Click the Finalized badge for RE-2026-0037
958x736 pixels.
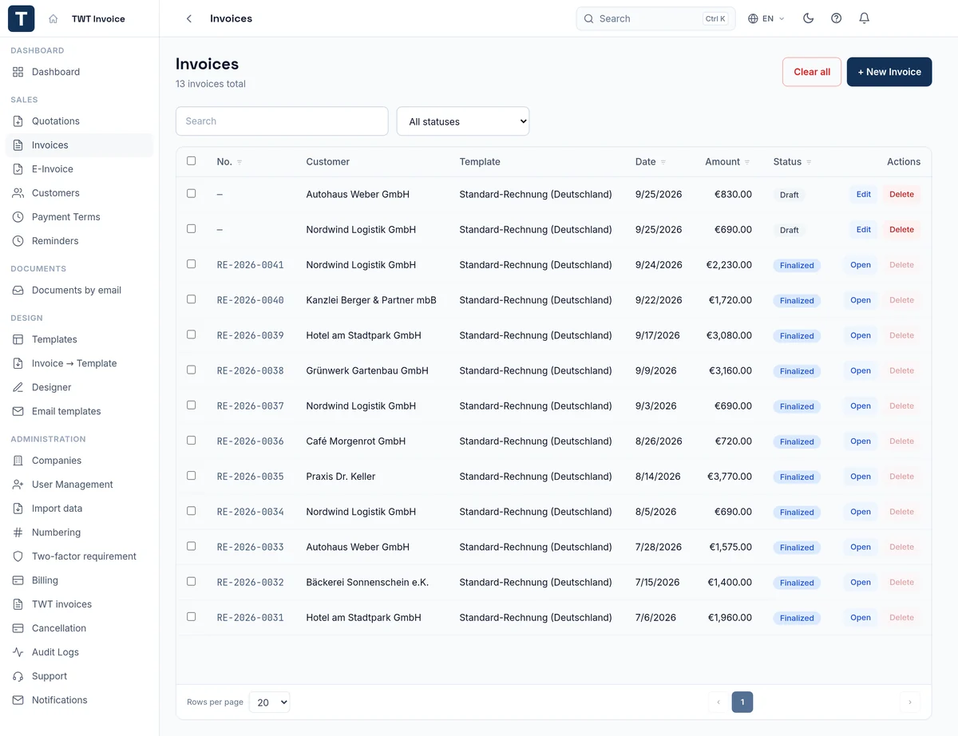(x=797, y=406)
